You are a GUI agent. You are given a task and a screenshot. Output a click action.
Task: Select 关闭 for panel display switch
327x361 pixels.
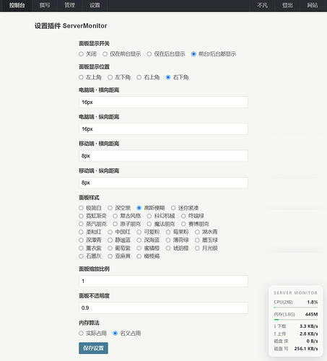[81, 54]
